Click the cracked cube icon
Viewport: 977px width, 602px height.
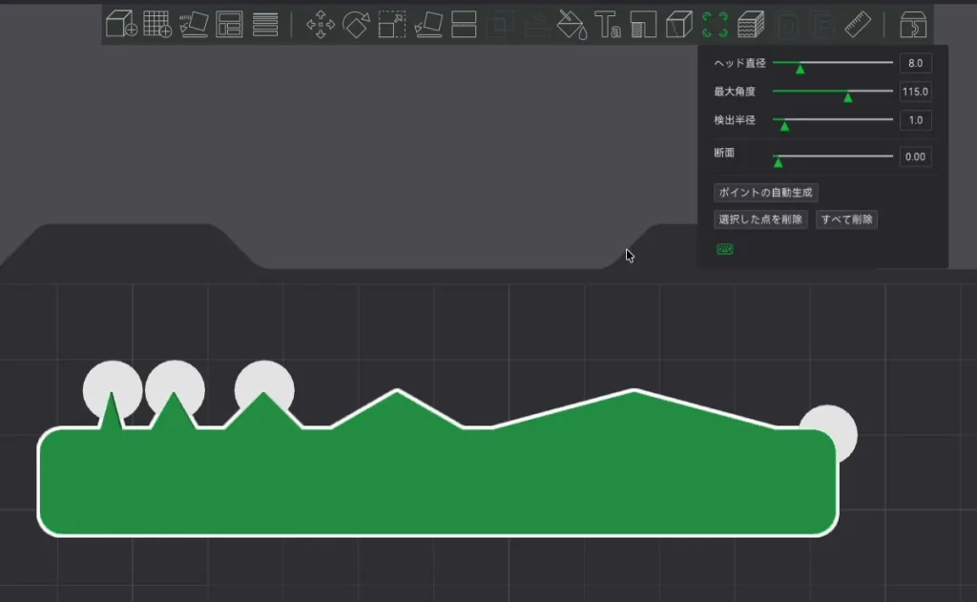coord(679,25)
